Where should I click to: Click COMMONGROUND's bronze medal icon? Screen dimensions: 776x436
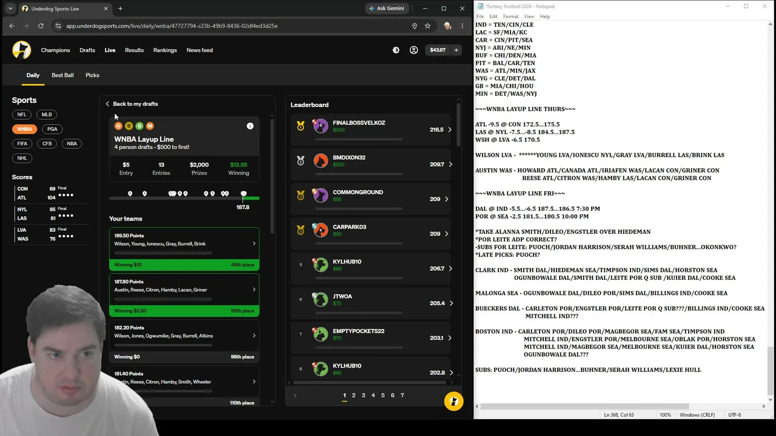pyautogui.click(x=301, y=196)
